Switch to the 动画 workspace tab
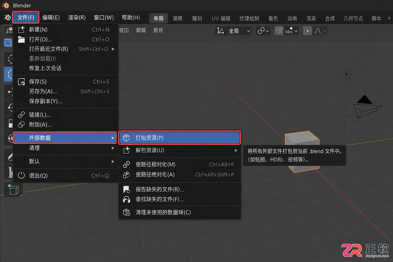Screen dimensions: 393x262 [x=292, y=18]
